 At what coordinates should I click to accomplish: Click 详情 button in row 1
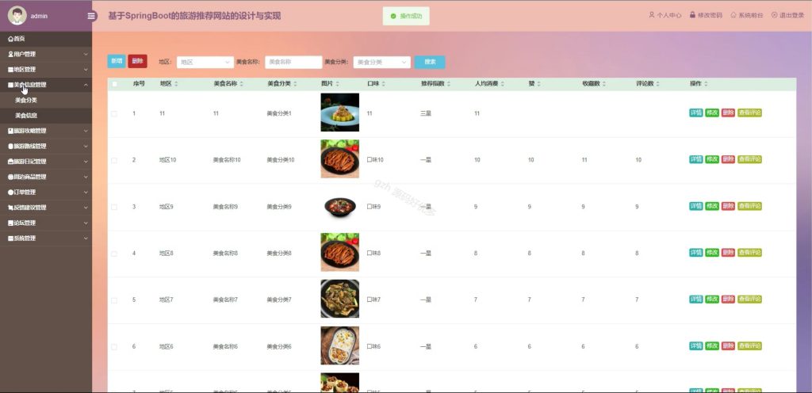click(x=696, y=113)
